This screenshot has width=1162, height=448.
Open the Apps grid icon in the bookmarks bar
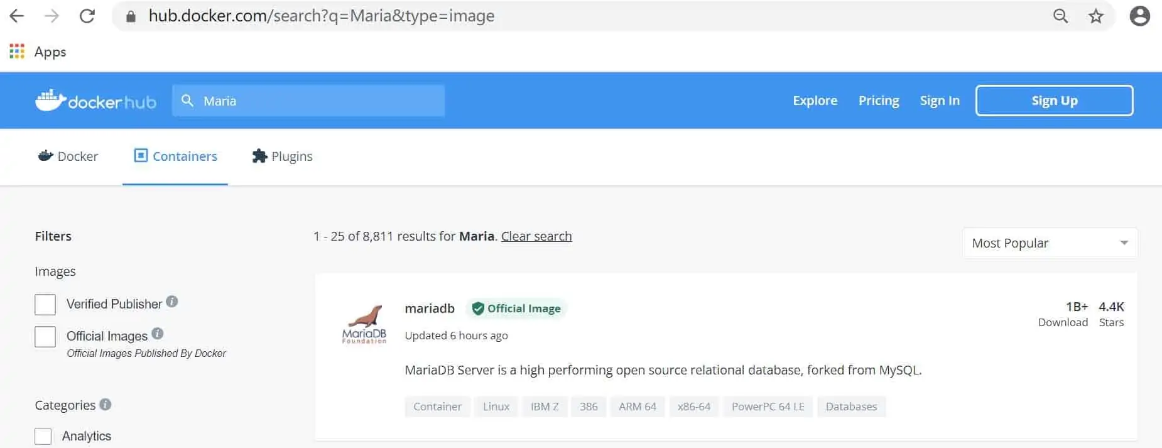17,52
